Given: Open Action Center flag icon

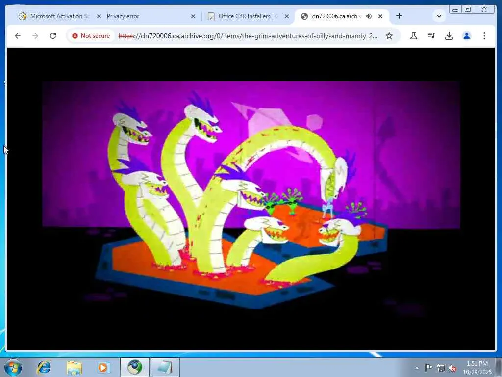Looking at the screenshot, I should 428,368.
